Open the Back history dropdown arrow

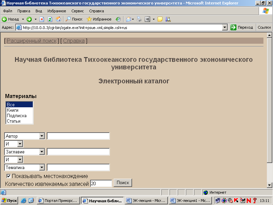[23, 19]
